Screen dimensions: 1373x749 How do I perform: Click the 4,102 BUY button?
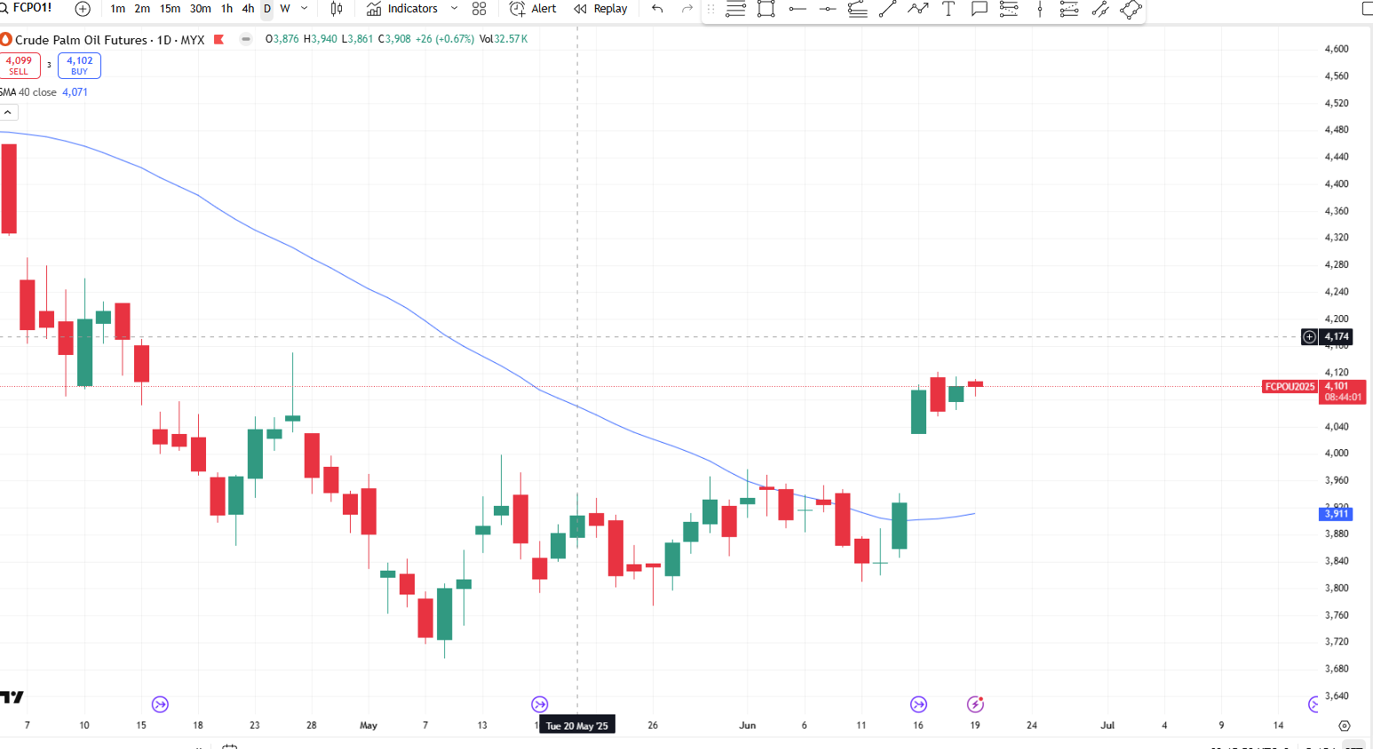[80, 66]
